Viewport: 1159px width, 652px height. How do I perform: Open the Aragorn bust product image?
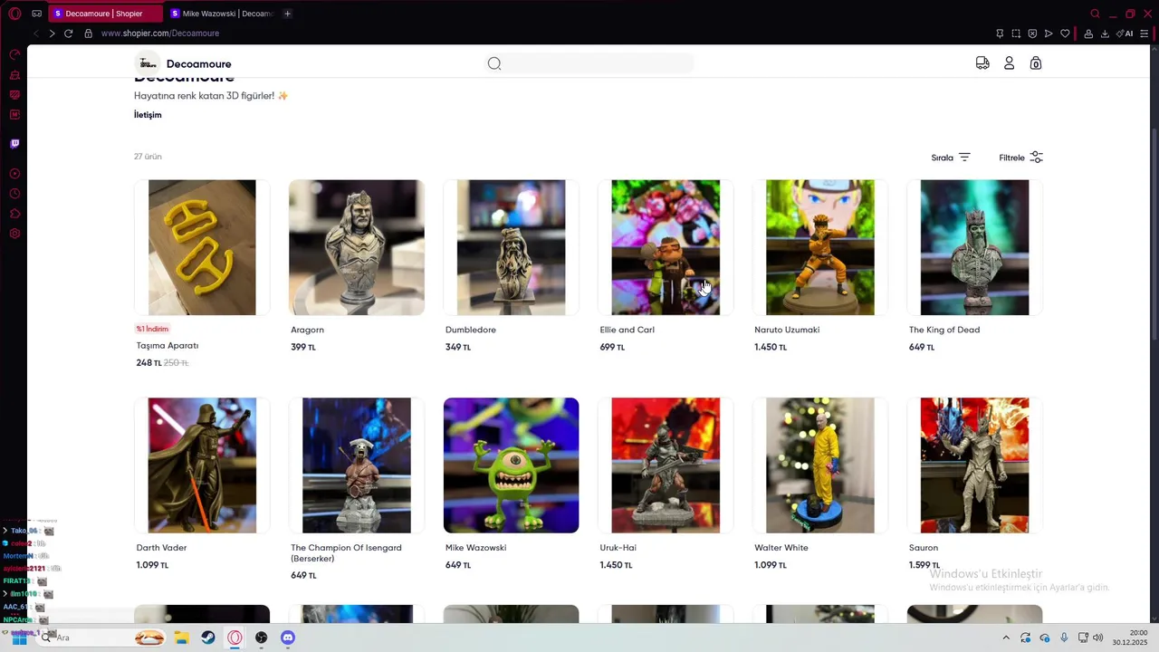click(x=357, y=247)
